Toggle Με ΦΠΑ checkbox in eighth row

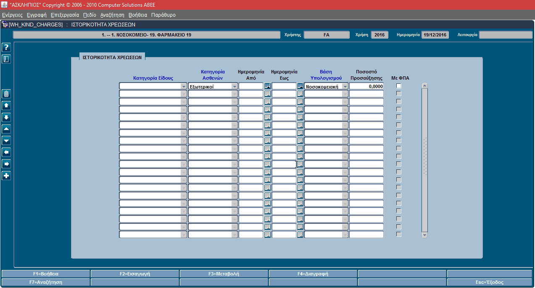click(x=399, y=140)
